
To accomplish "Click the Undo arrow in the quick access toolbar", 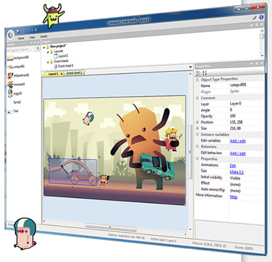I will pyautogui.click(x=22, y=31).
